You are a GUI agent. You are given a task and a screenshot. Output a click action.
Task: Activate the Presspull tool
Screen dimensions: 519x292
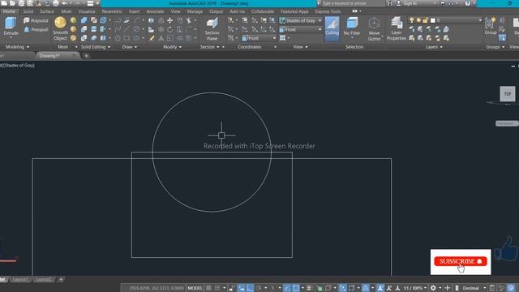click(x=36, y=29)
